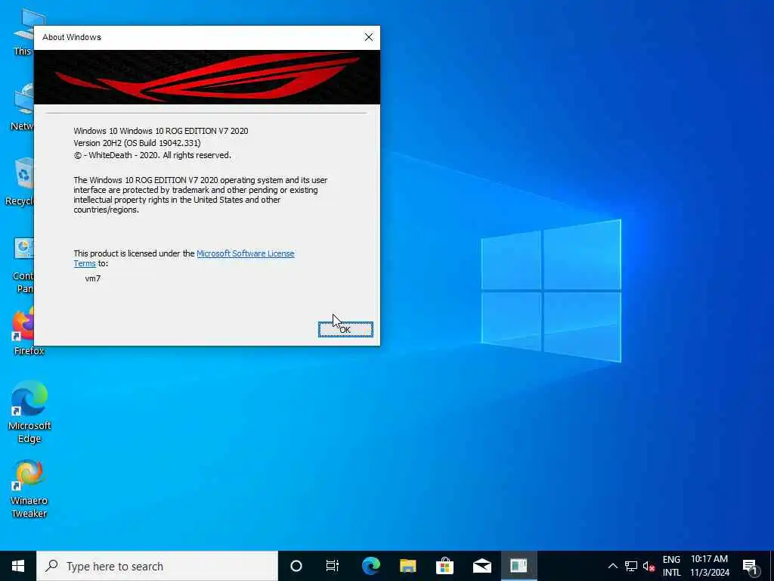
Task: Select the Winaero Tweaker desktop shortcut
Action: pyautogui.click(x=29, y=488)
